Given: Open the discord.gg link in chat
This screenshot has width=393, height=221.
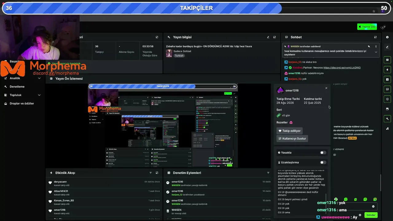Looking at the screenshot, I should 342,68.
